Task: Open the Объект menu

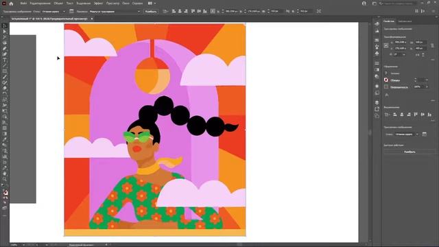Action: [58, 3]
